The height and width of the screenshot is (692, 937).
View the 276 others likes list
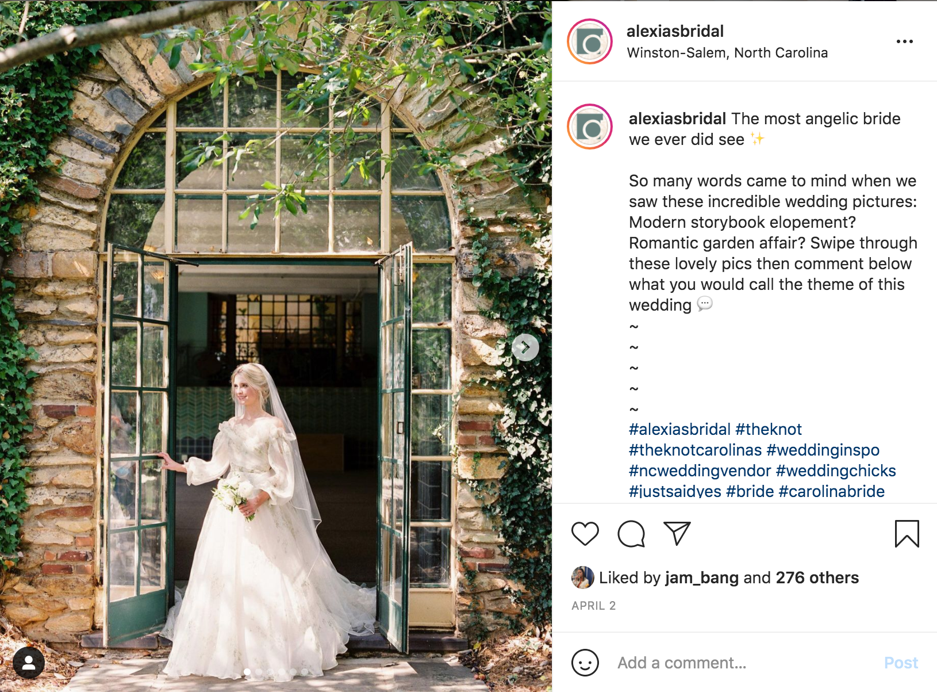[x=817, y=578]
